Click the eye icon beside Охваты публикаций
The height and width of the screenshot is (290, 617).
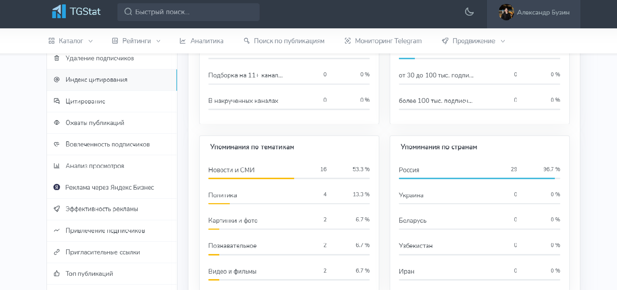(57, 123)
